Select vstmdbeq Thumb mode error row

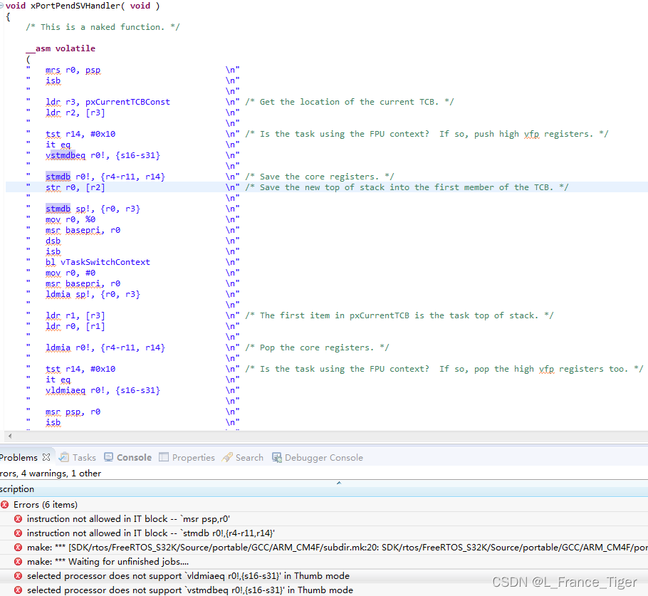pos(324,590)
